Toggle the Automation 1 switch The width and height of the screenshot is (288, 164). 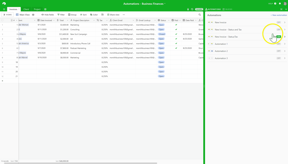[x=278, y=44]
